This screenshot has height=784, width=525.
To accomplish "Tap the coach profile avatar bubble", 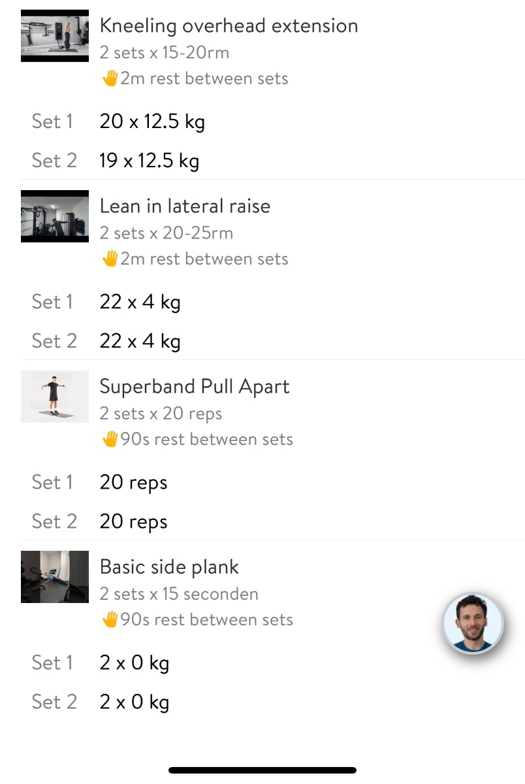I will click(x=473, y=624).
